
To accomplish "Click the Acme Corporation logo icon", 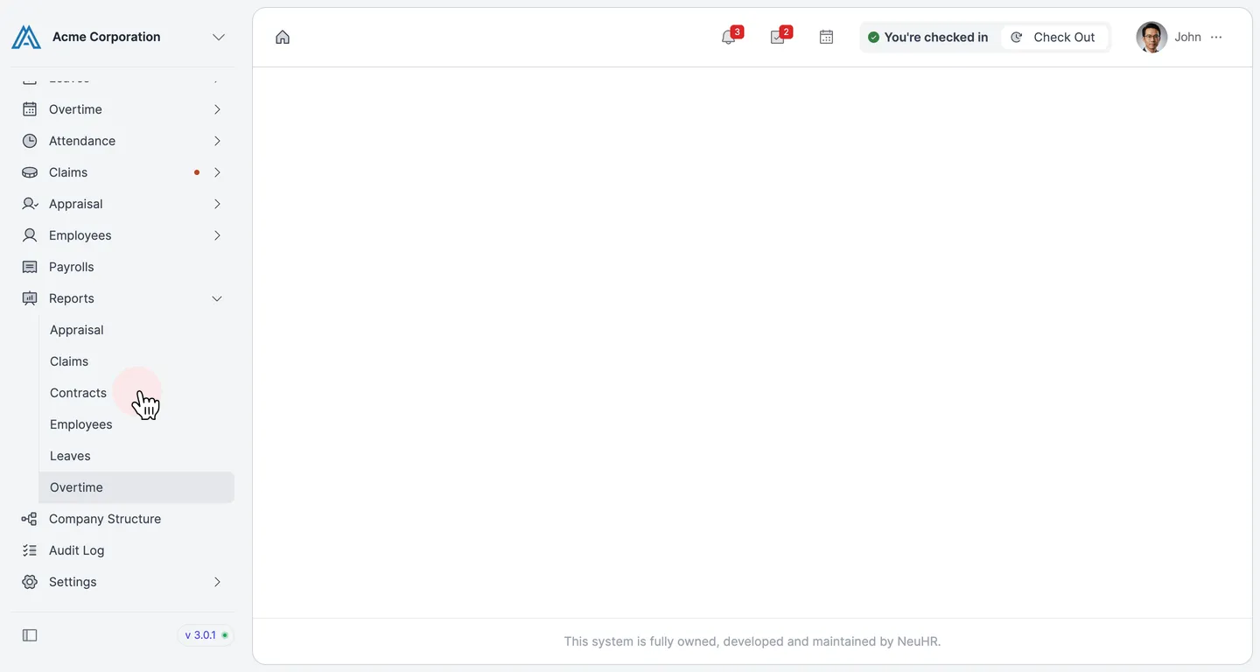I will coord(26,37).
